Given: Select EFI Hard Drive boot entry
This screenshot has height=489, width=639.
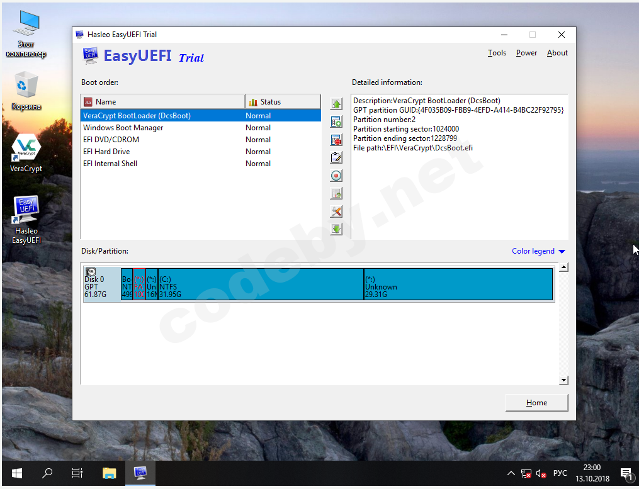Looking at the screenshot, I should tap(201, 152).
